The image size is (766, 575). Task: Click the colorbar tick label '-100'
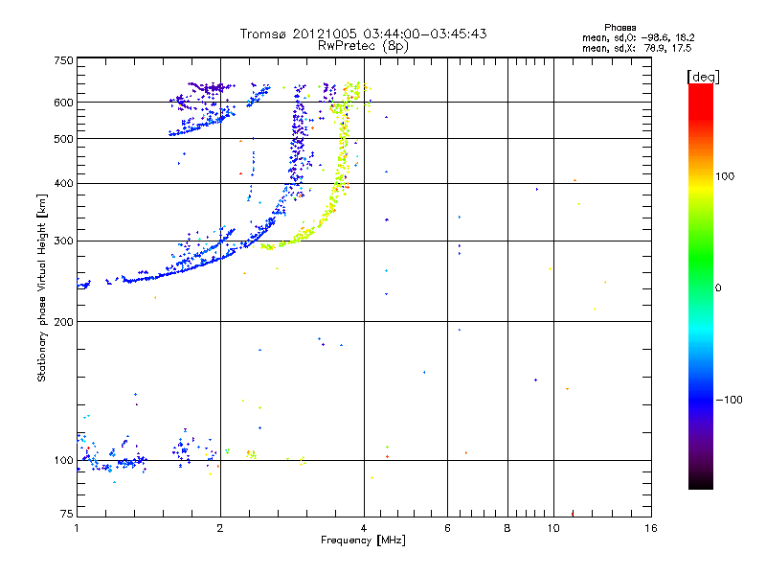pos(729,400)
